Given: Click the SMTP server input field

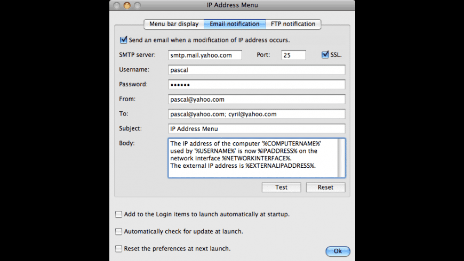Looking at the screenshot, I should [205, 55].
